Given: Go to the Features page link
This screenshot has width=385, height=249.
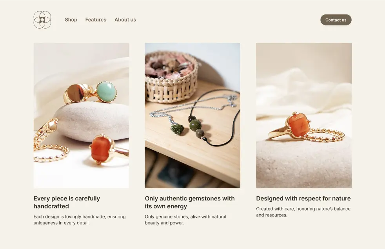Looking at the screenshot, I should [x=96, y=20].
